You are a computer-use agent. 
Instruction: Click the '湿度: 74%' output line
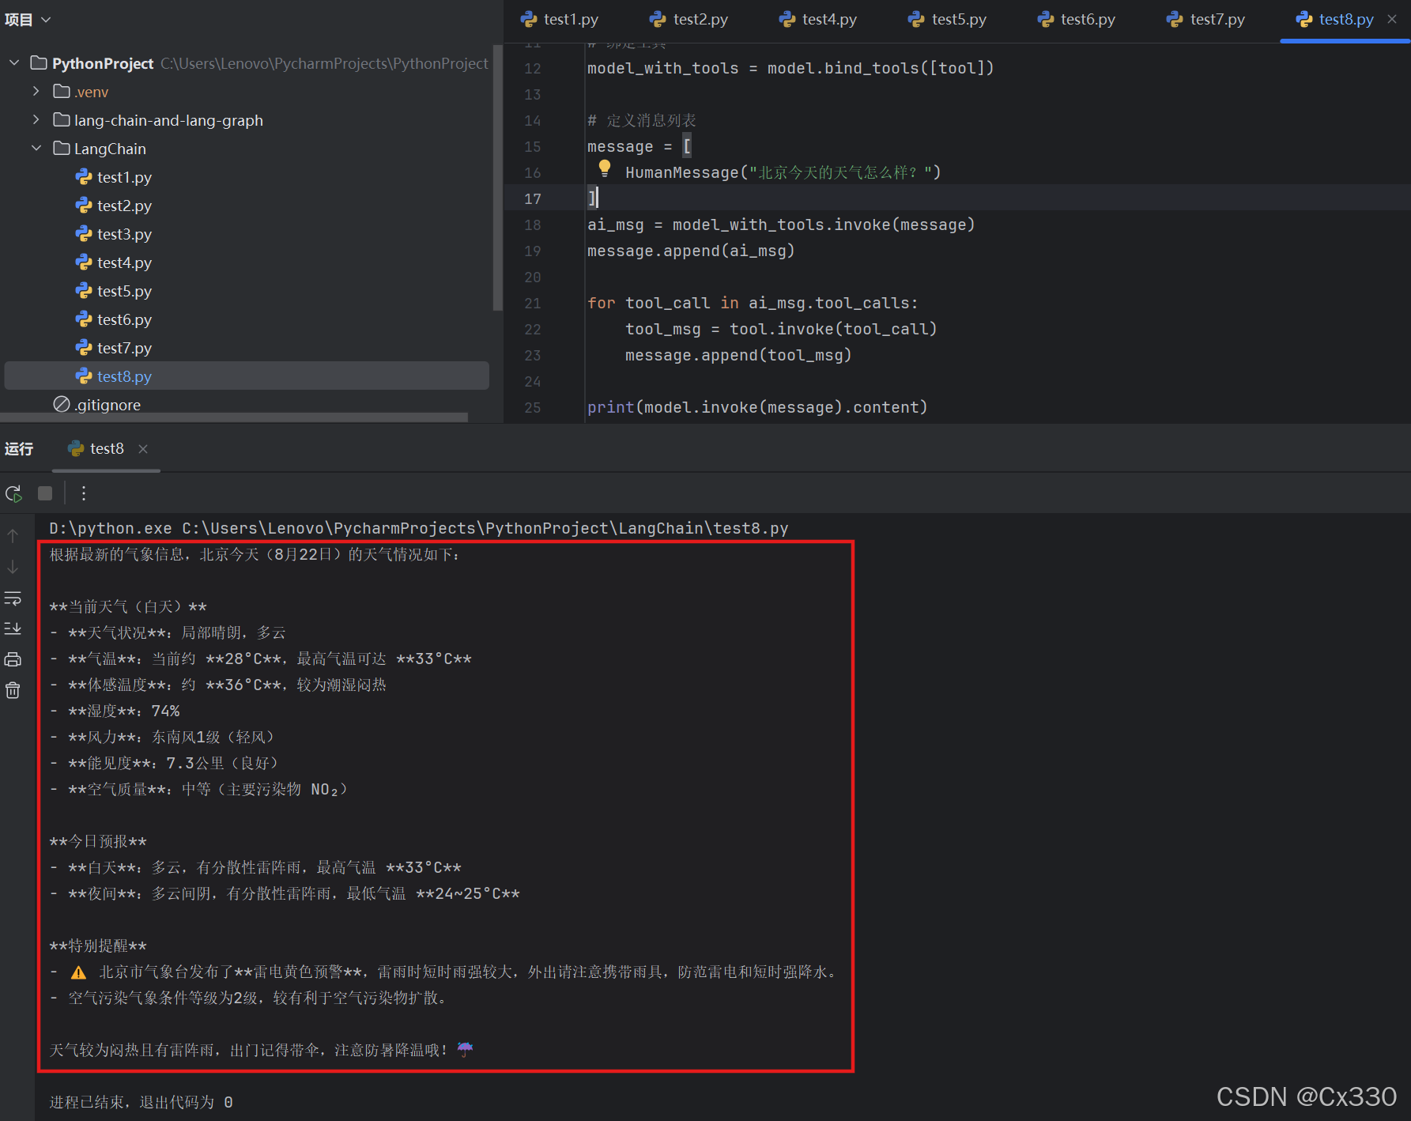115,711
